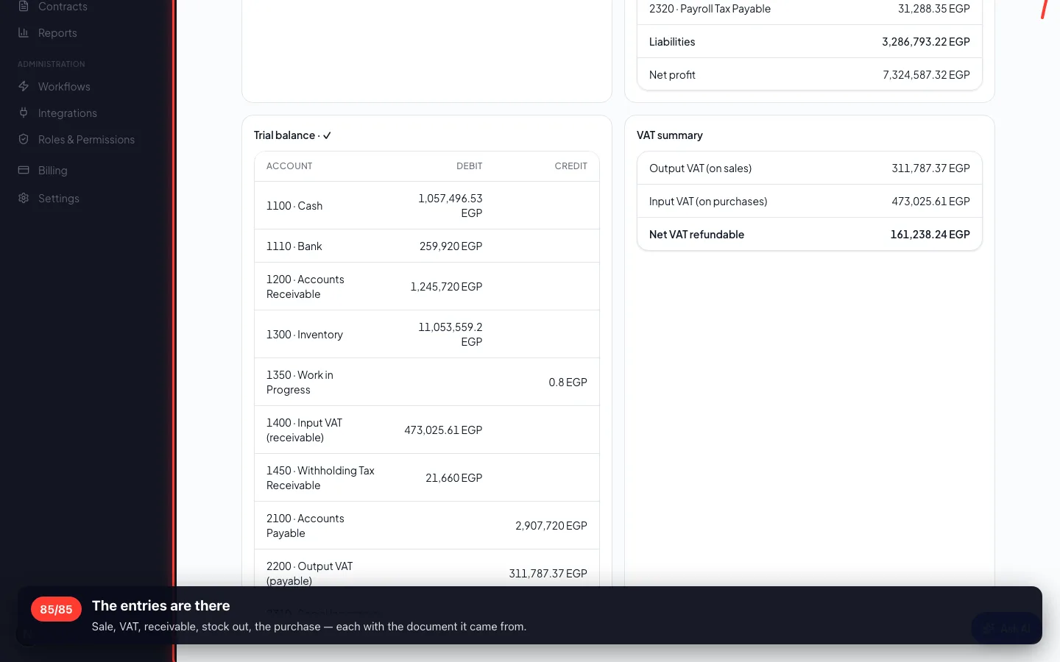
Task: Select the 2100 · Accounts Payable row
Action: click(x=427, y=526)
